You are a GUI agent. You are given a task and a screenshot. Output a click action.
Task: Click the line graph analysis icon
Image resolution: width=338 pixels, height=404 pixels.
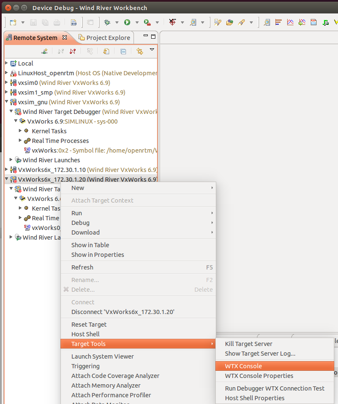coord(290,22)
